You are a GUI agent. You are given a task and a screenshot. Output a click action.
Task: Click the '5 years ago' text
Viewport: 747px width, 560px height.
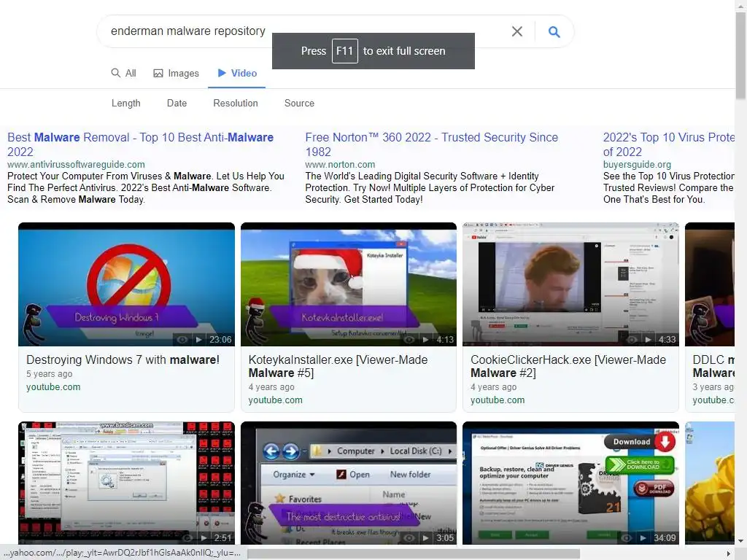pyautogui.click(x=49, y=374)
